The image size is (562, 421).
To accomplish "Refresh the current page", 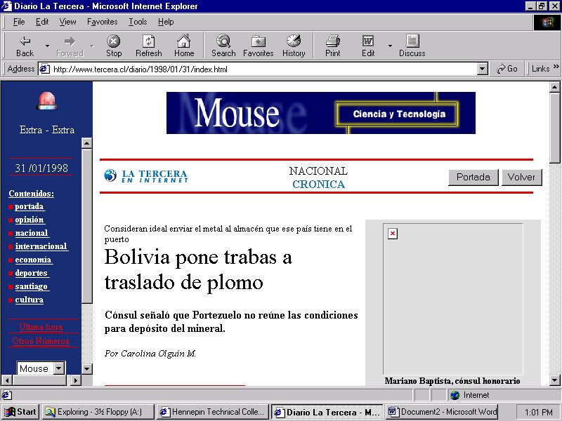I will pos(148,46).
